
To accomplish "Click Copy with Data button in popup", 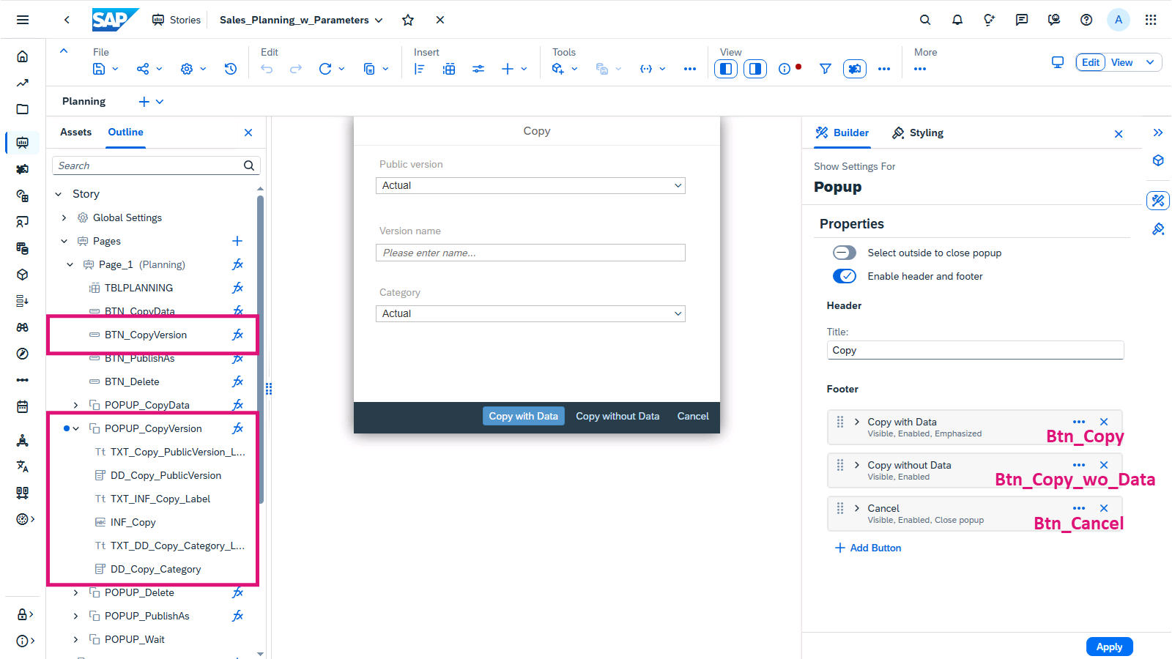I will tap(524, 416).
